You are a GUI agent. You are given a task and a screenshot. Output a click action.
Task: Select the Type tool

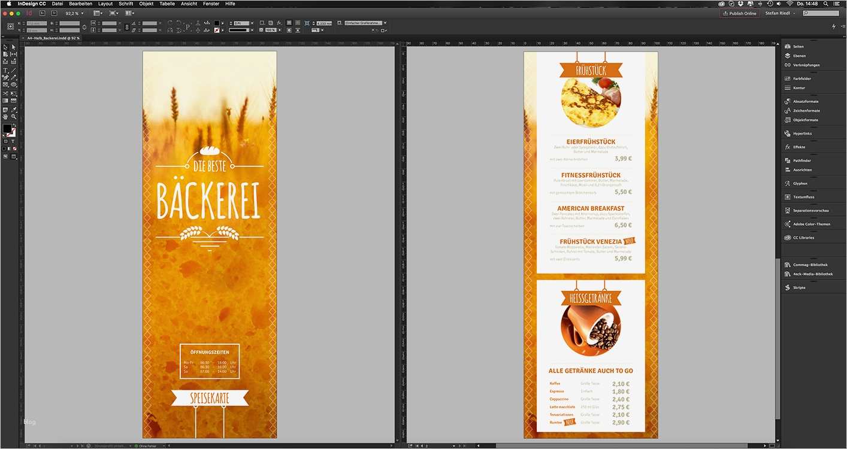pyautogui.click(x=5, y=70)
